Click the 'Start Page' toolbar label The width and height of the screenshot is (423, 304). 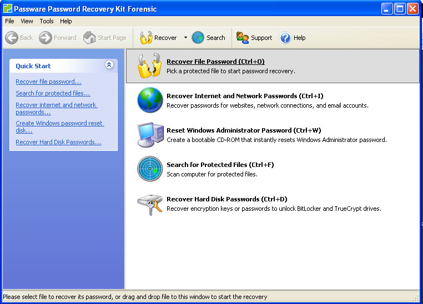(112, 38)
